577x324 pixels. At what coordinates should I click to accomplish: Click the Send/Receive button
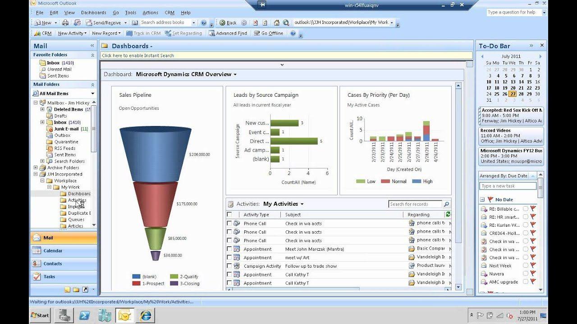(x=104, y=22)
